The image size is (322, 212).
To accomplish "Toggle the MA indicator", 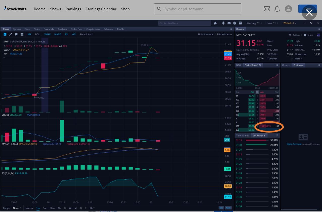I will pyautogui.click(x=30, y=34).
